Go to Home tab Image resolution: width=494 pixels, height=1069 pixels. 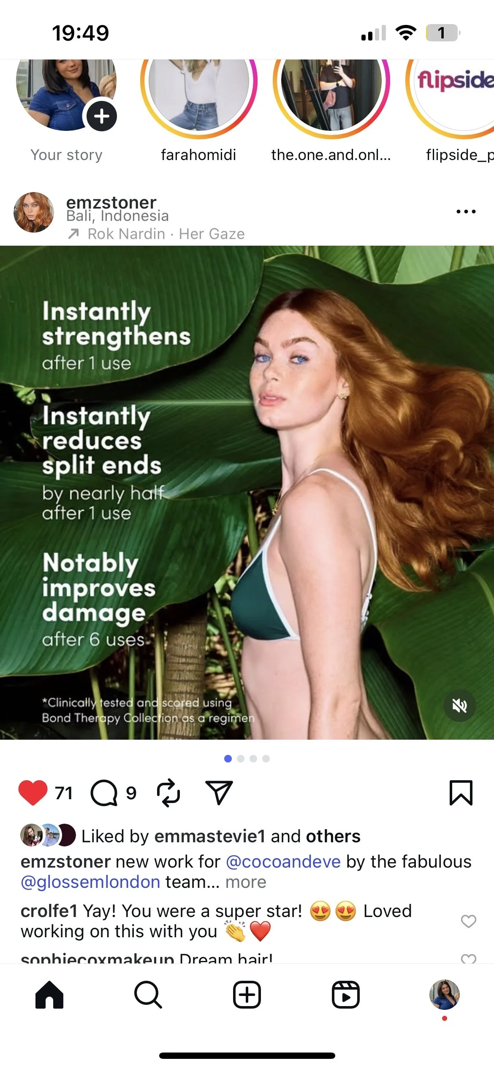49,994
